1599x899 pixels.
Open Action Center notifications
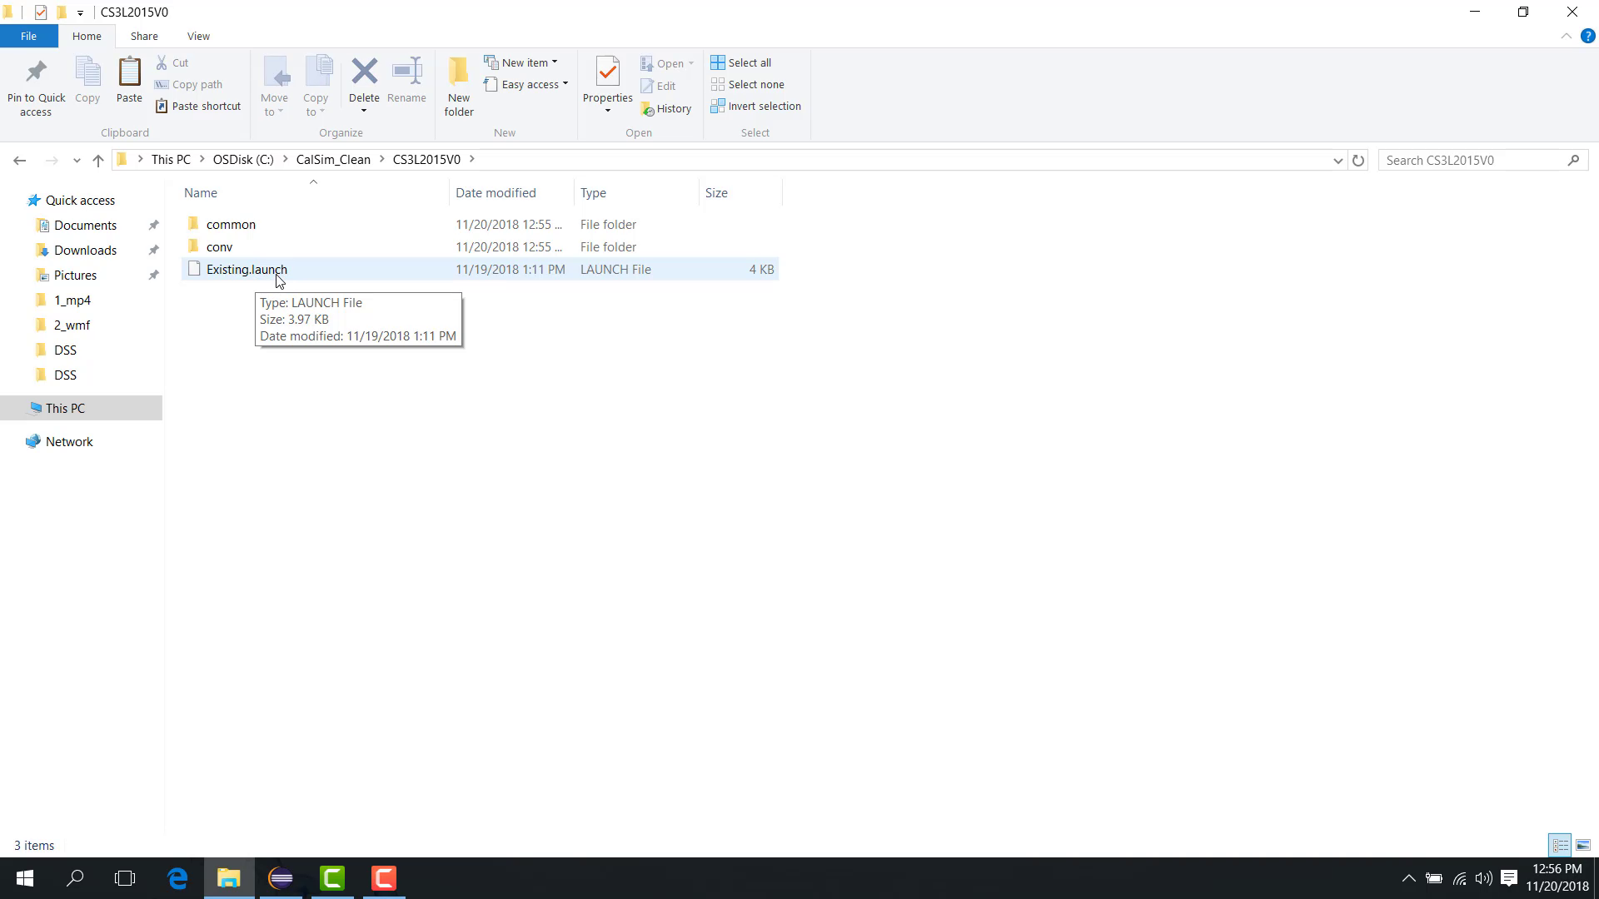(1509, 878)
